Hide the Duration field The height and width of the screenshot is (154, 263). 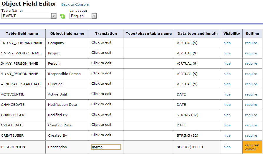pyautogui.click(x=227, y=84)
